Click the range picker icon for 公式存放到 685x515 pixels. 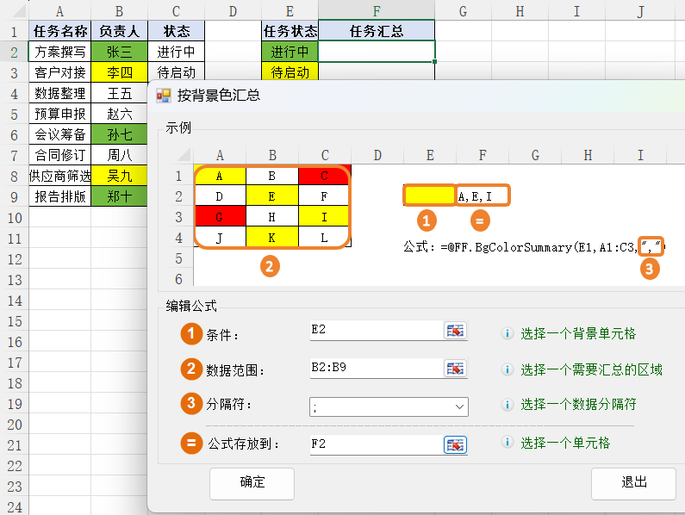(x=455, y=444)
